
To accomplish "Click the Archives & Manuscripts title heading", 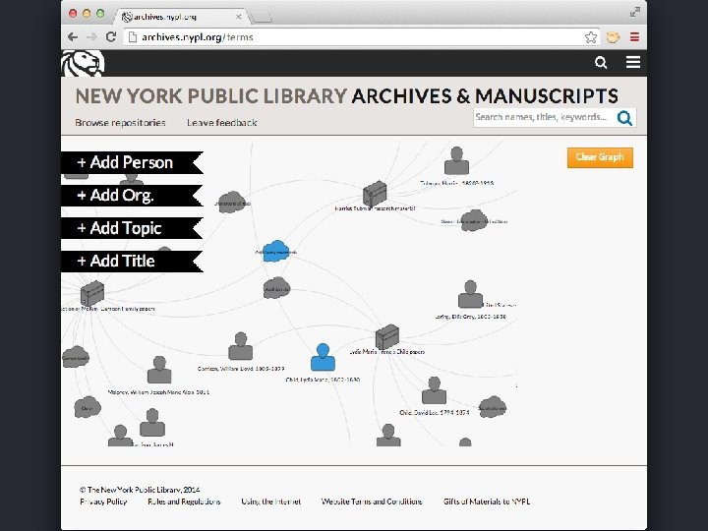I will pyautogui.click(x=485, y=96).
